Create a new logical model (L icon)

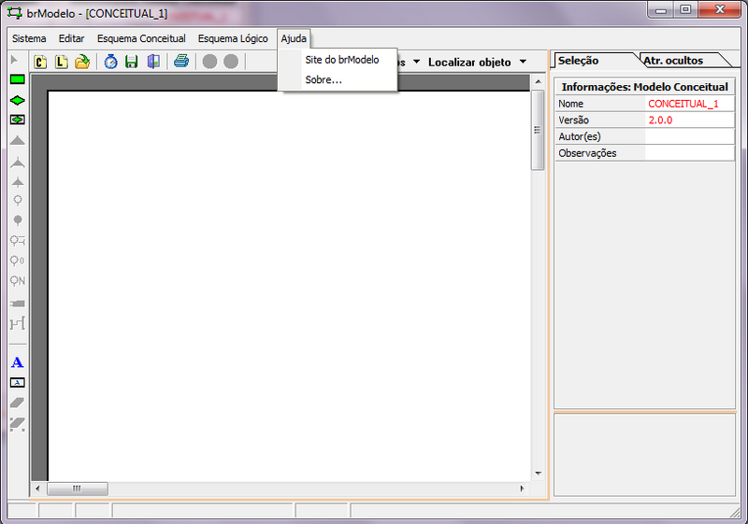[x=62, y=62]
